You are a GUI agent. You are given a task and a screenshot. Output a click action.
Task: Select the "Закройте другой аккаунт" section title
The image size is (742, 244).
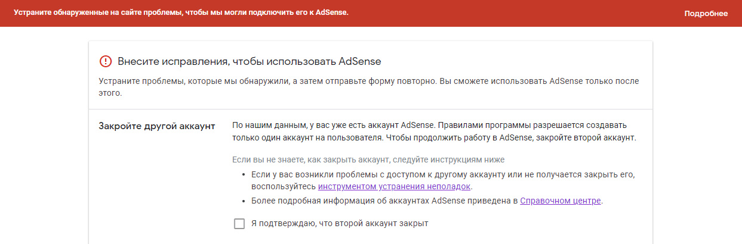coord(156,126)
